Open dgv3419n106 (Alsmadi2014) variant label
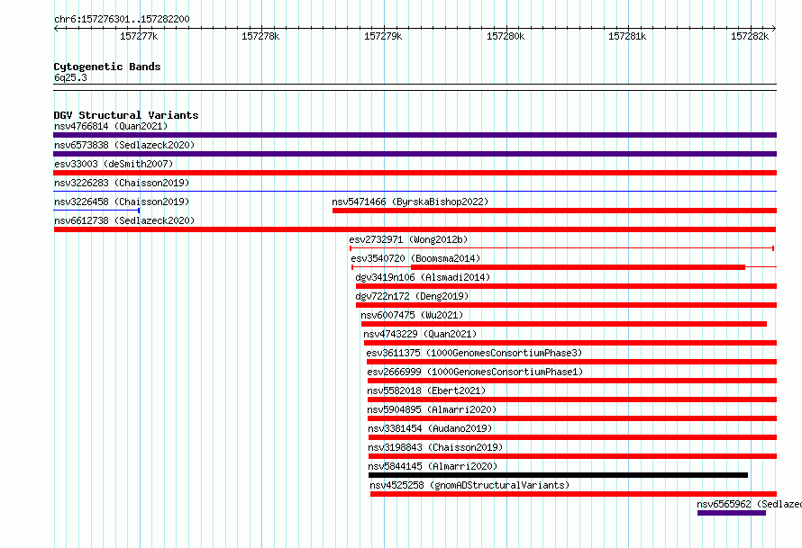The image size is (802, 548). 423,277
